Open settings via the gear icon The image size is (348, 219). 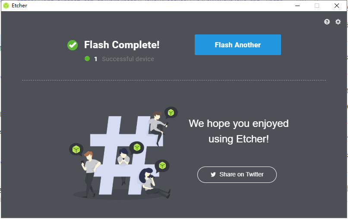pos(338,22)
